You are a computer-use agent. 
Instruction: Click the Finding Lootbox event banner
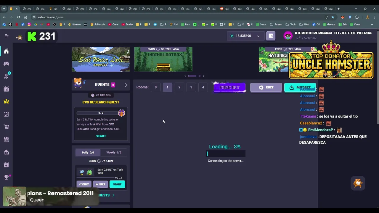163,59
